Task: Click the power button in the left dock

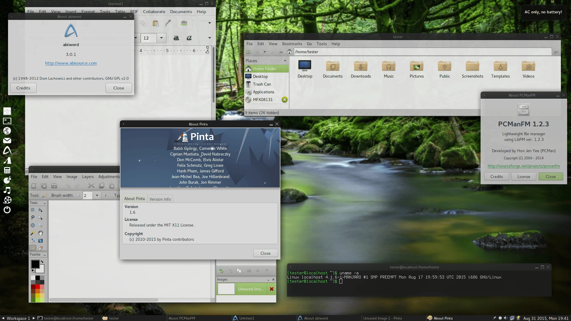Action: tap(7, 210)
